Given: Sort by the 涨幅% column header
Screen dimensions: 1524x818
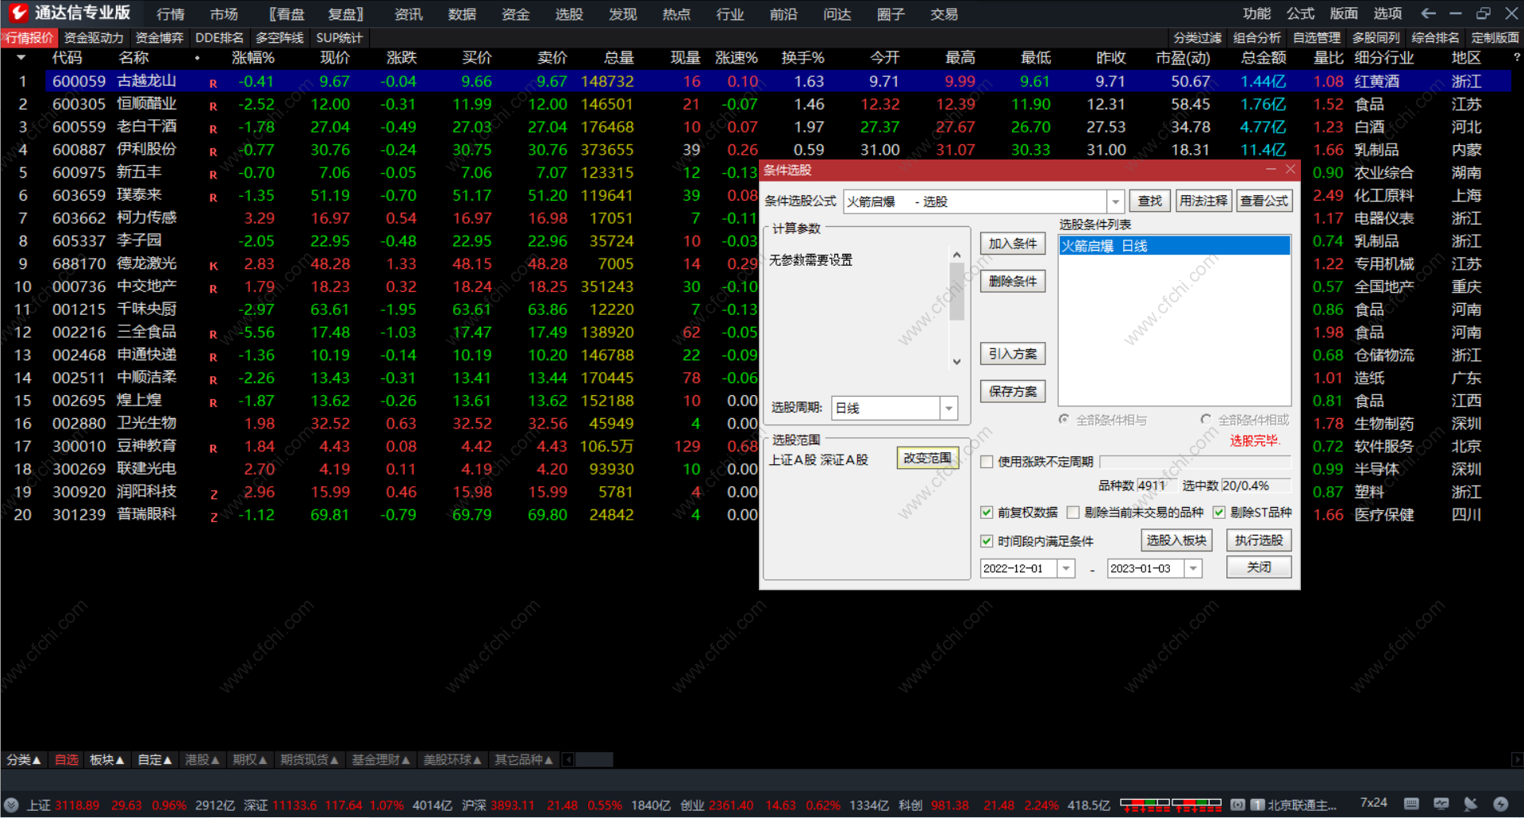Looking at the screenshot, I should [x=252, y=58].
